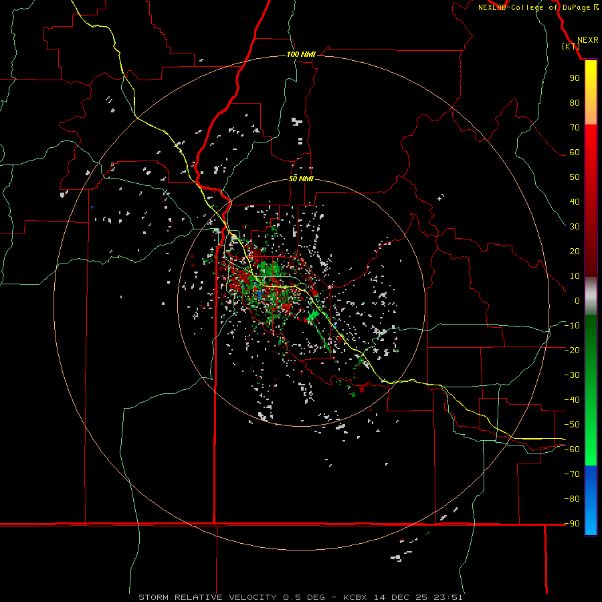
Task: Click the positive 80 scale value
Action: pyautogui.click(x=575, y=103)
